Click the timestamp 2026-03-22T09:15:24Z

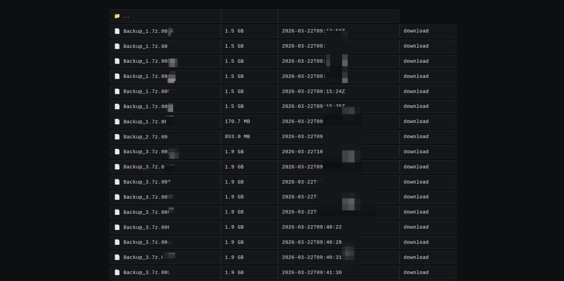[313, 92]
